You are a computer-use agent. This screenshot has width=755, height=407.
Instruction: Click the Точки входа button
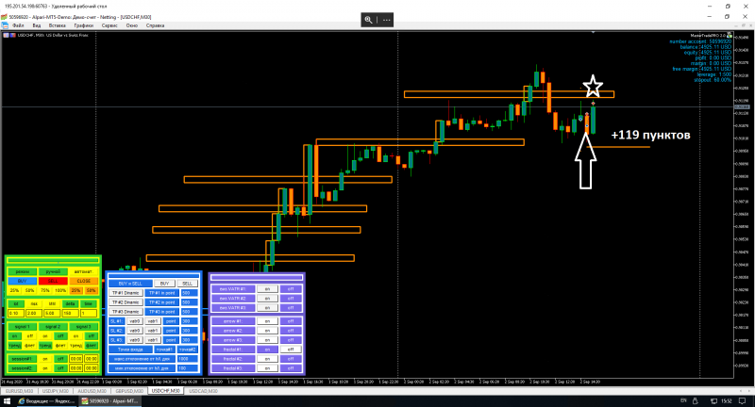point(130,350)
